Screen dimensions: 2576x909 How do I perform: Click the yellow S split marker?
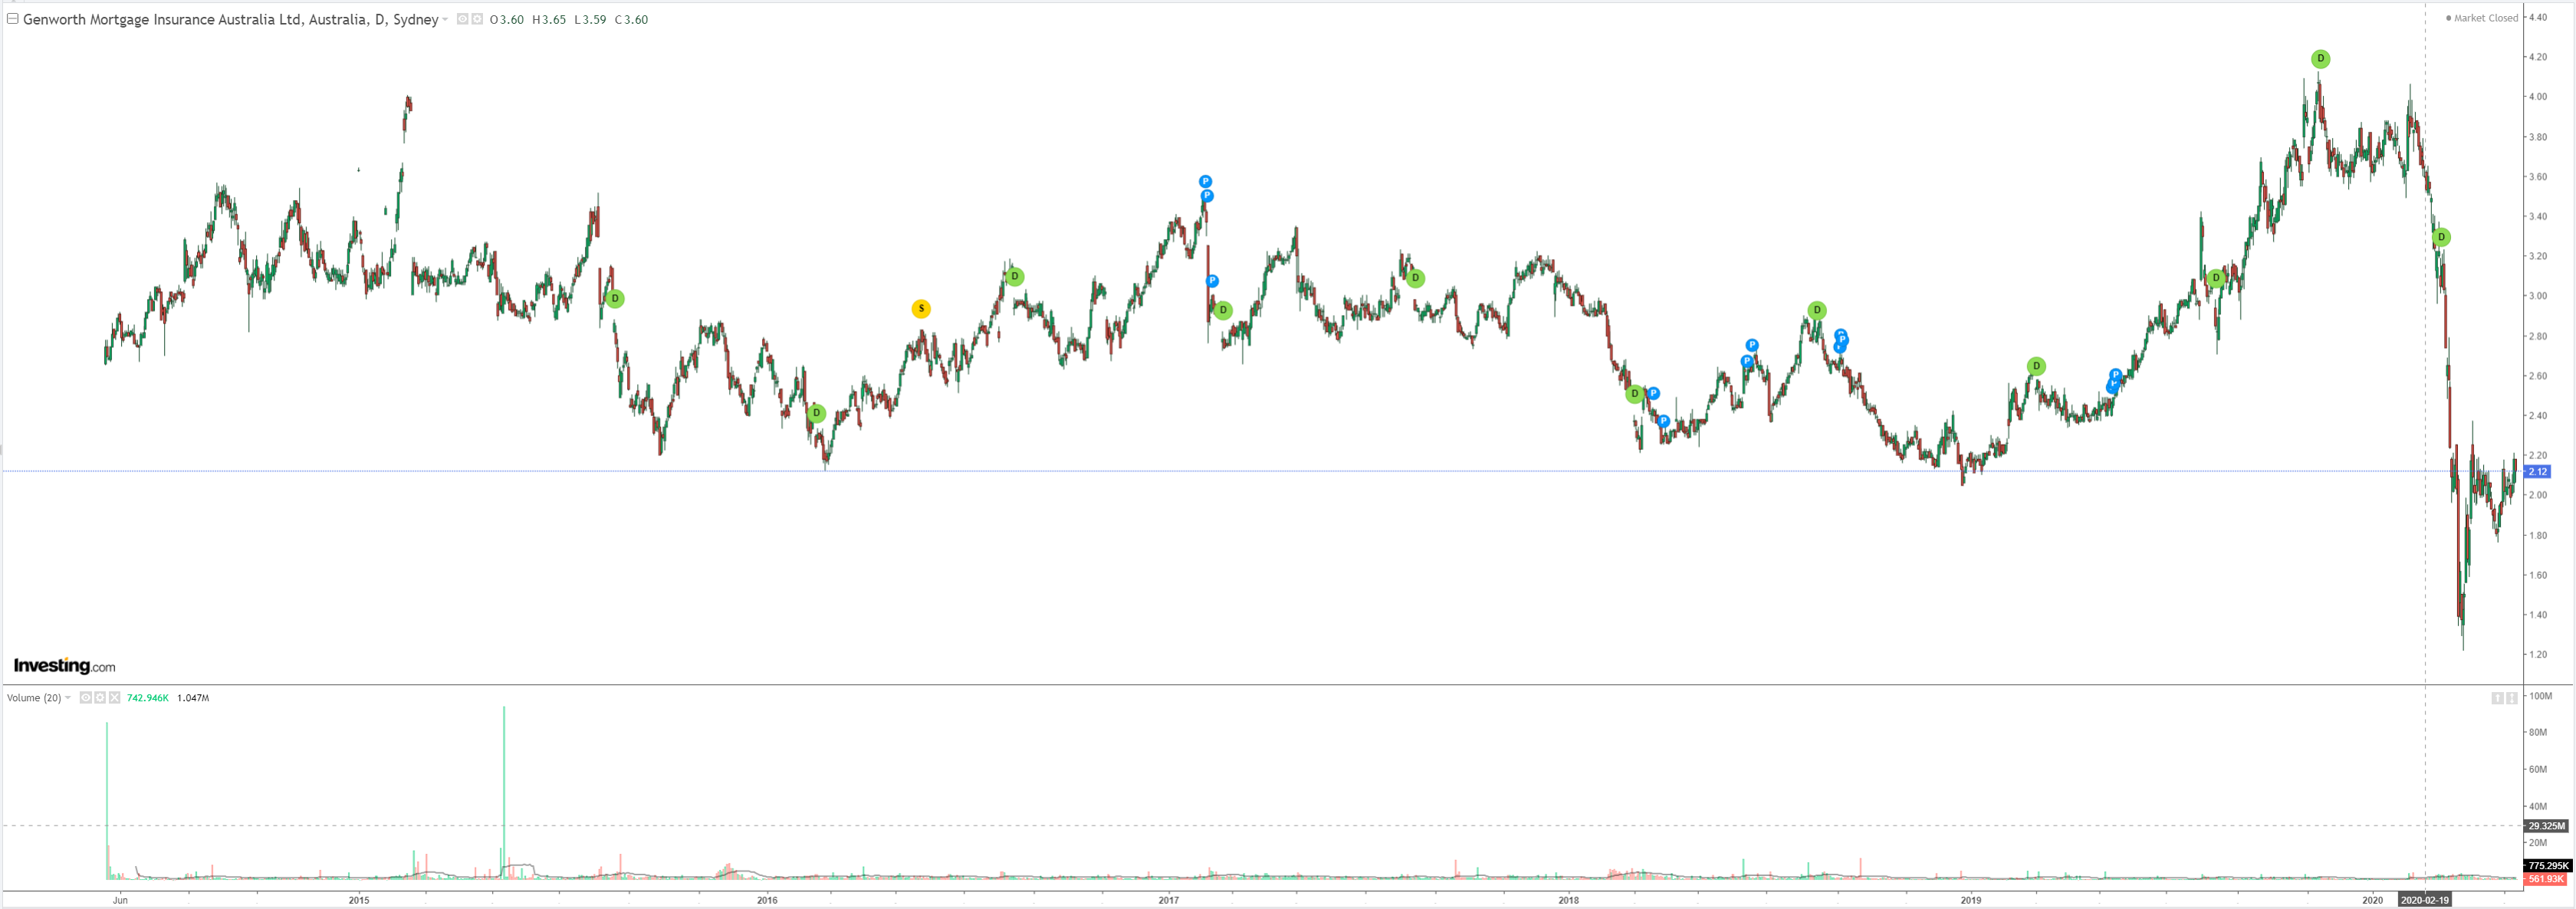[921, 309]
